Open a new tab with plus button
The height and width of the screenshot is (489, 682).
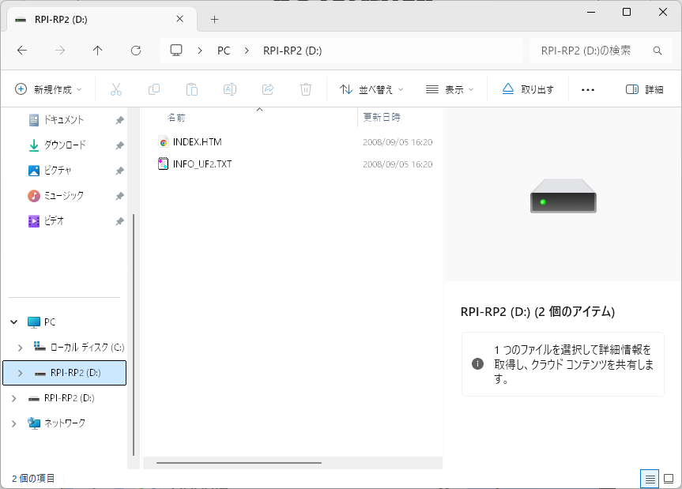point(214,19)
